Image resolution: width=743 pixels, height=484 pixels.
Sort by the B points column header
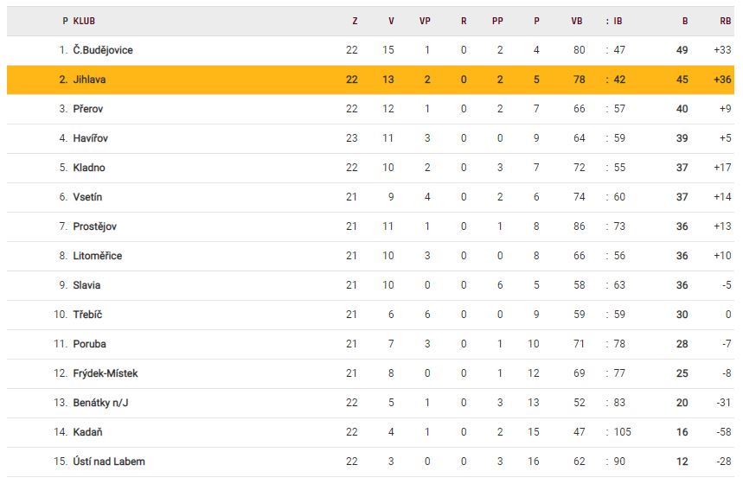click(684, 21)
